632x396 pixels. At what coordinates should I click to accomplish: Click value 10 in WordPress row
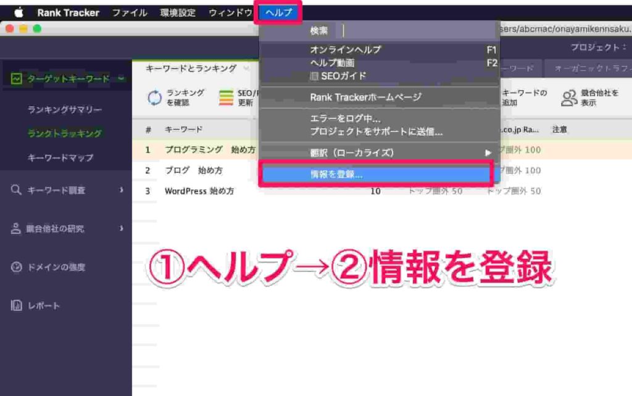(375, 191)
